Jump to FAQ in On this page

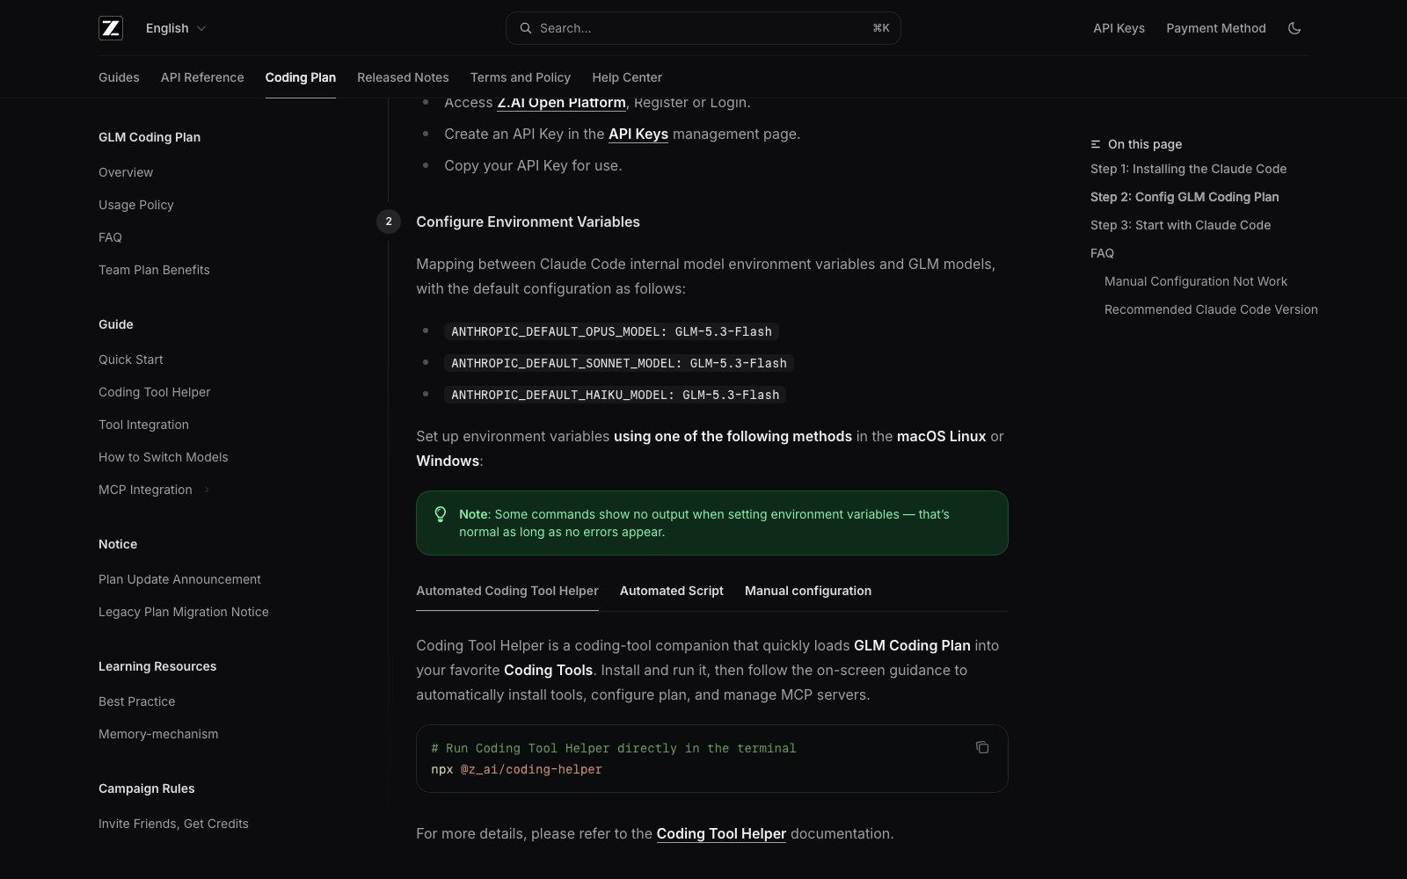point(1102,253)
